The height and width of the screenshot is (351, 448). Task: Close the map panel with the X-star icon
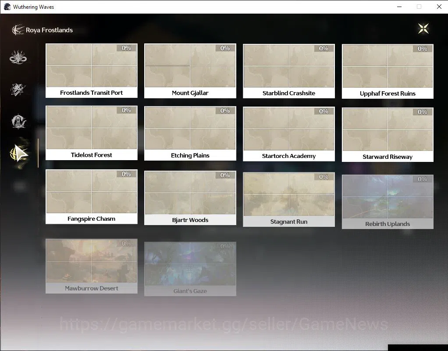pyautogui.click(x=423, y=29)
